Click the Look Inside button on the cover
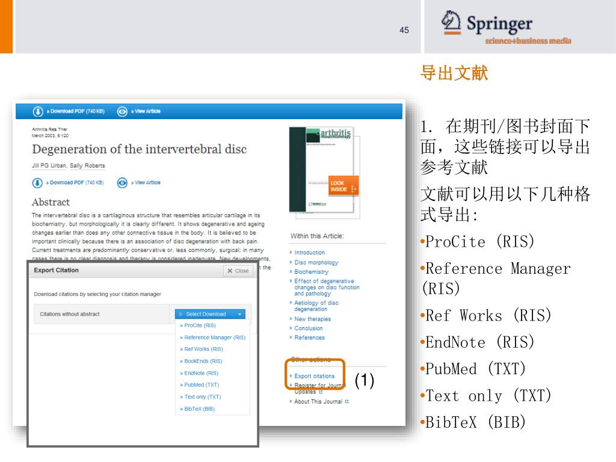This screenshot has height=462, width=616. pyautogui.click(x=343, y=186)
